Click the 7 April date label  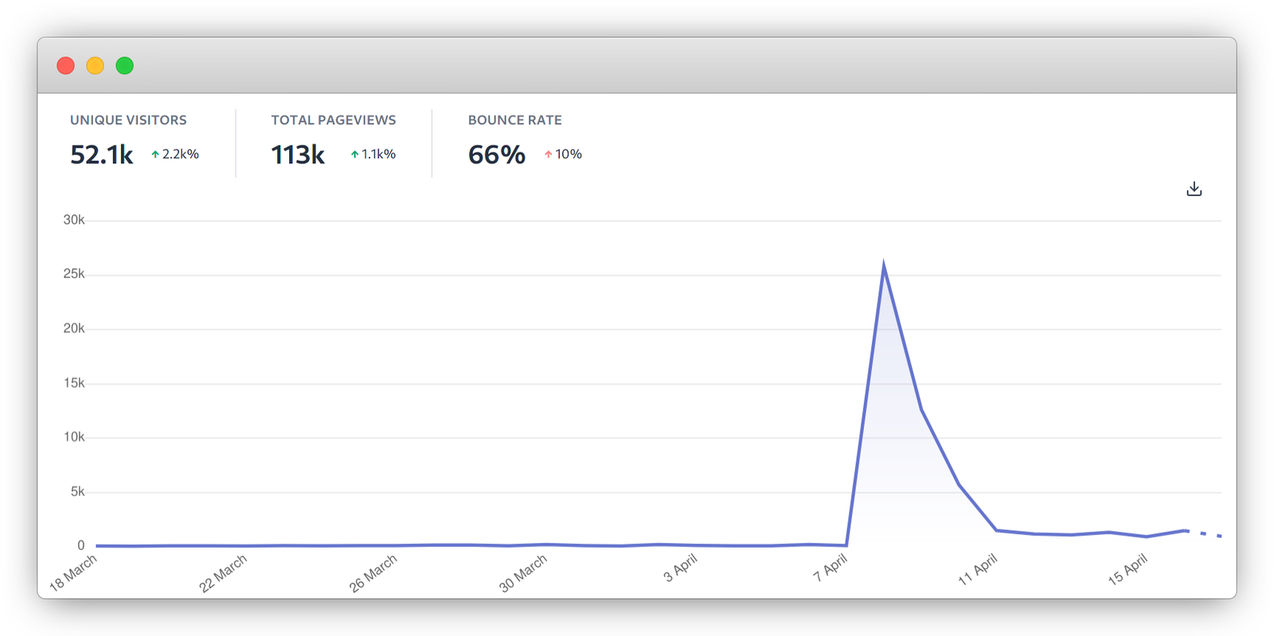pos(830,568)
